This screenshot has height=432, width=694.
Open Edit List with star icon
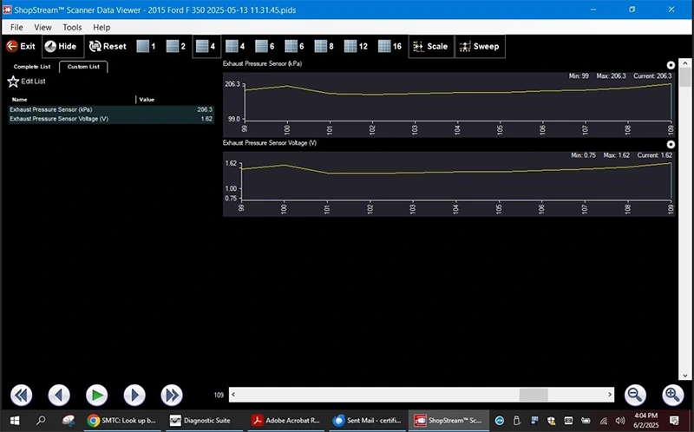click(27, 82)
